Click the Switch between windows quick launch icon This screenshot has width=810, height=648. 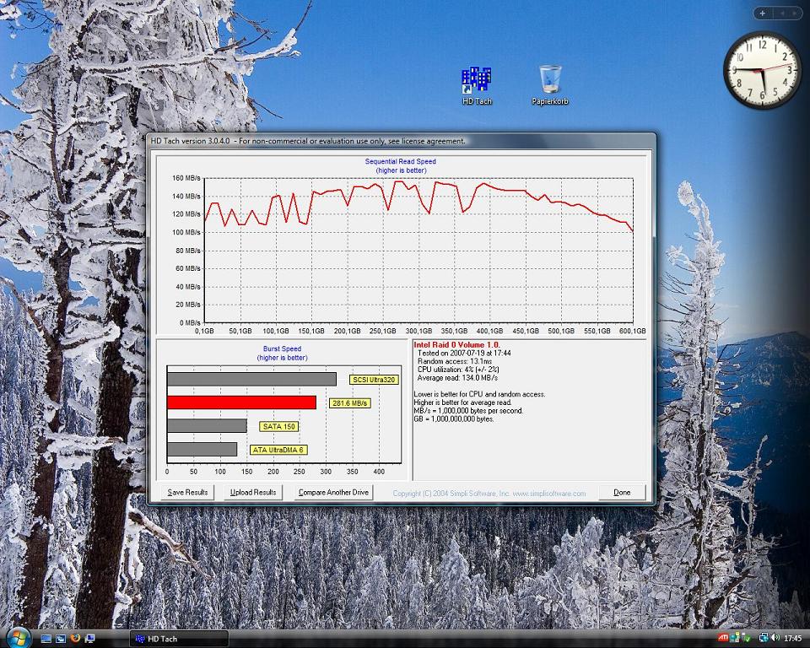coord(61,639)
